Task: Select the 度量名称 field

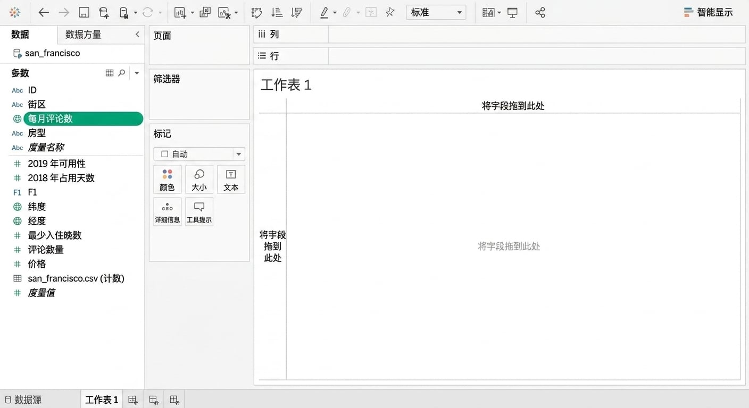Action: point(46,148)
